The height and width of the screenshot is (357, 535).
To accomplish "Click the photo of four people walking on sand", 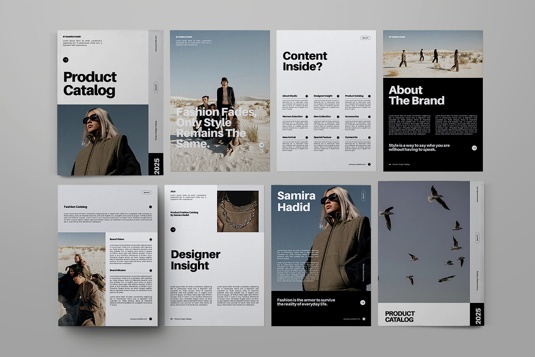I will (433, 54).
